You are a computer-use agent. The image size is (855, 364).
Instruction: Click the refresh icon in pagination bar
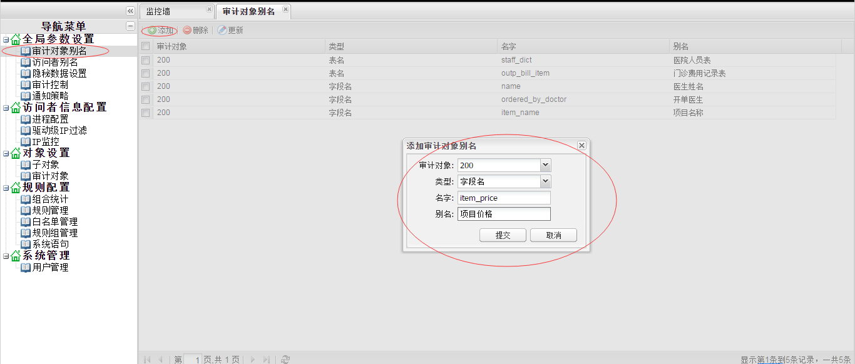pyautogui.click(x=285, y=360)
